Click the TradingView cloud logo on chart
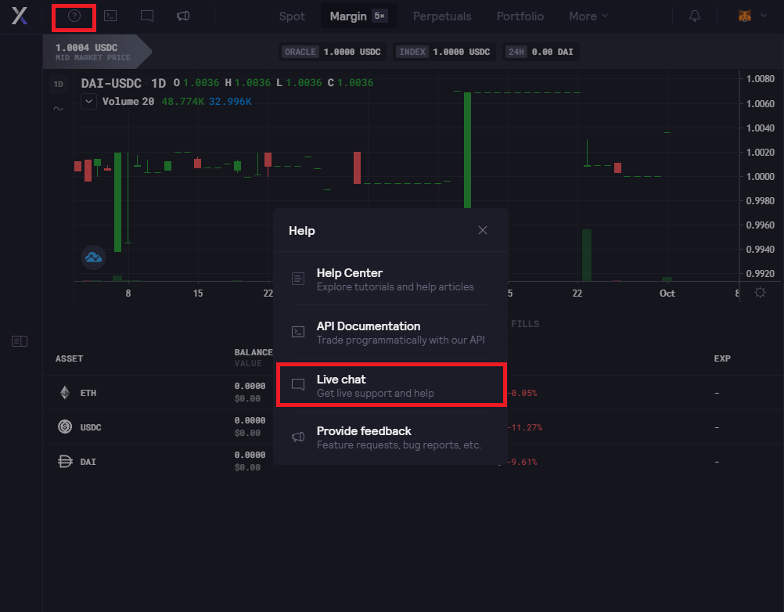This screenshot has width=784, height=612. 93,257
